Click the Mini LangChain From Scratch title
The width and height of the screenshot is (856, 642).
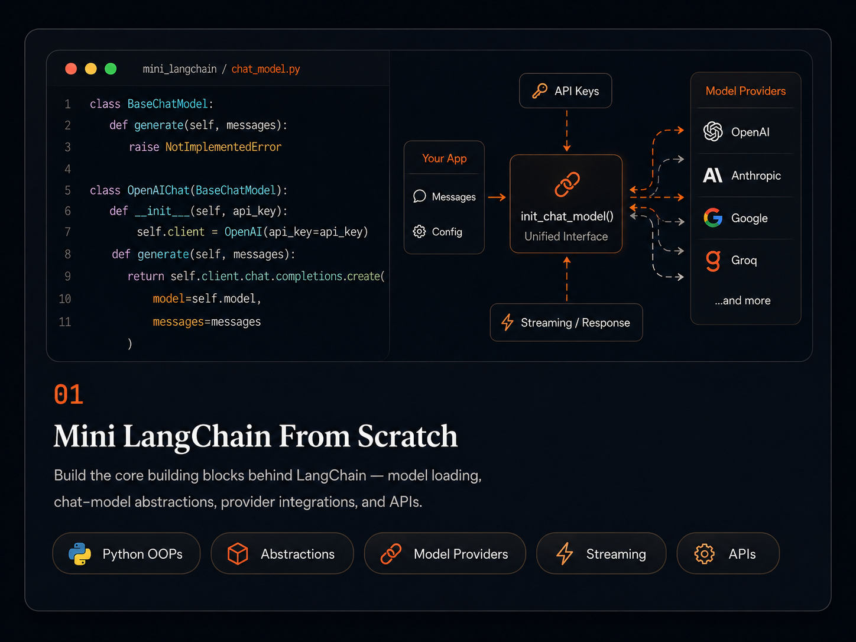pos(255,436)
